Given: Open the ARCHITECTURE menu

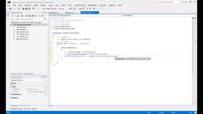Looking at the screenshot, I should pyautogui.click(x=80, y=5).
